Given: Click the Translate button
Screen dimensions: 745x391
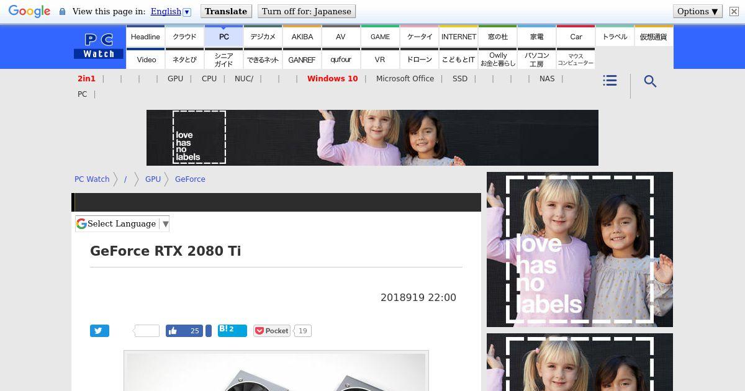Looking at the screenshot, I should (226, 11).
